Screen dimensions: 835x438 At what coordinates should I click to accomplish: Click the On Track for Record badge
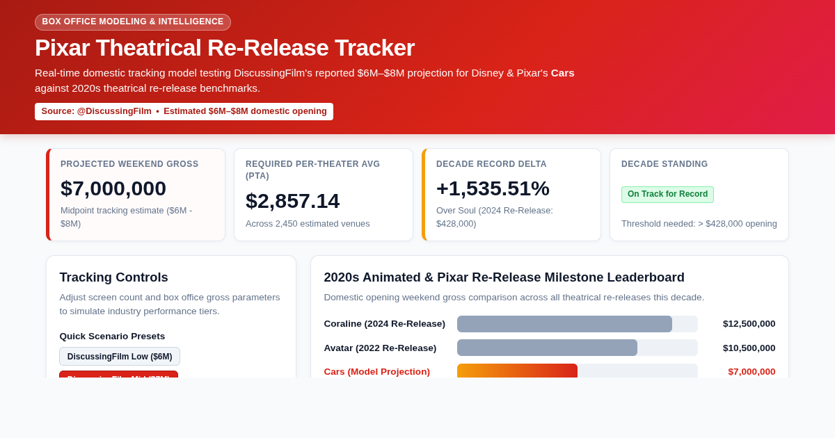667,195
